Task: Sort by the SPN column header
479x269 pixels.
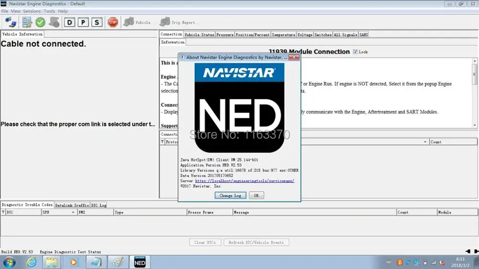Action: coord(59,212)
